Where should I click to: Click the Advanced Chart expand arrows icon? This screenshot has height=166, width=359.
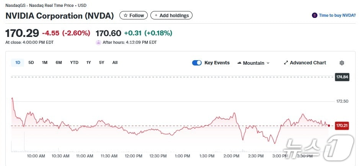[286, 63]
